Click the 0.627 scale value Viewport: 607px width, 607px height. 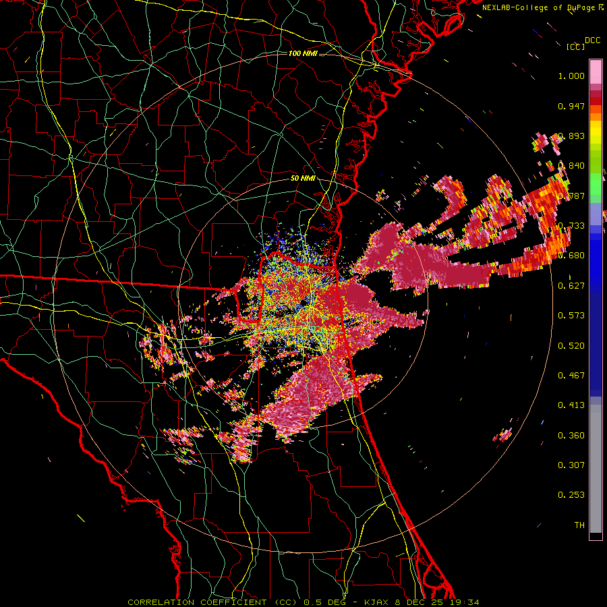pyautogui.click(x=571, y=286)
